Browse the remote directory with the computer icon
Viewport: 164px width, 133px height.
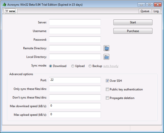(106, 48)
